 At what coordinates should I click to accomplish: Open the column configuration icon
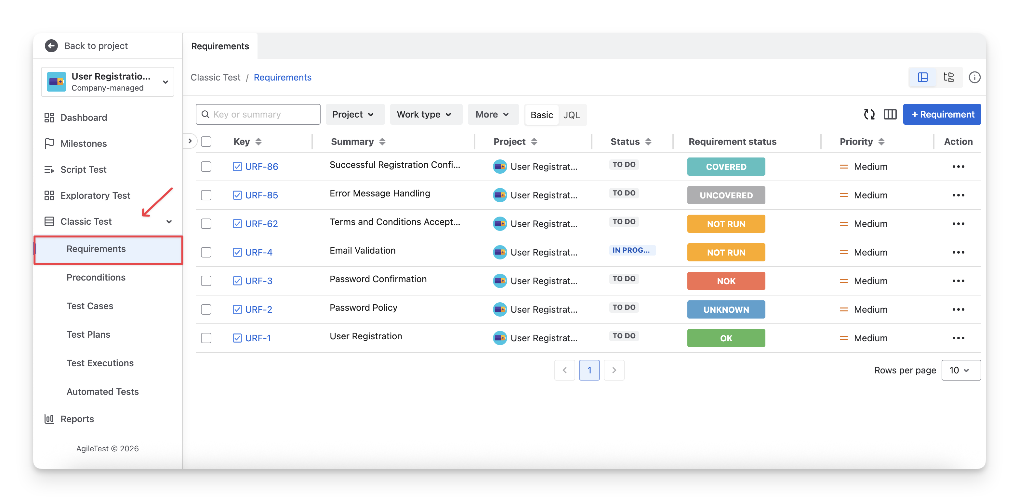coord(890,115)
